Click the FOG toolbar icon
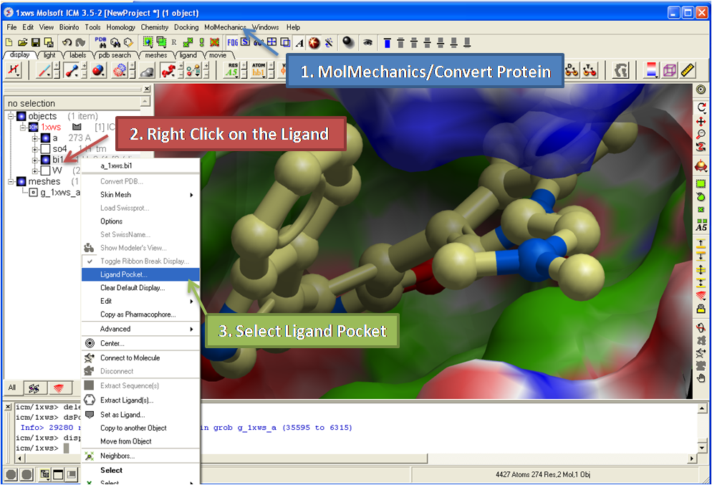This screenshot has height=485, width=712. (x=233, y=42)
